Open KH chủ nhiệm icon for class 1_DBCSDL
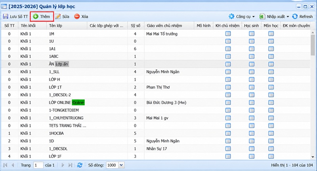Screen dimensions: 317x171 pyautogui.click(x=228, y=148)
